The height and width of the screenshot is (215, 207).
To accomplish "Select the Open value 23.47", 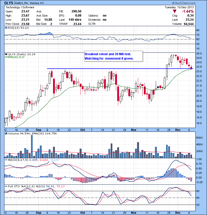I will tap(25, 11).
